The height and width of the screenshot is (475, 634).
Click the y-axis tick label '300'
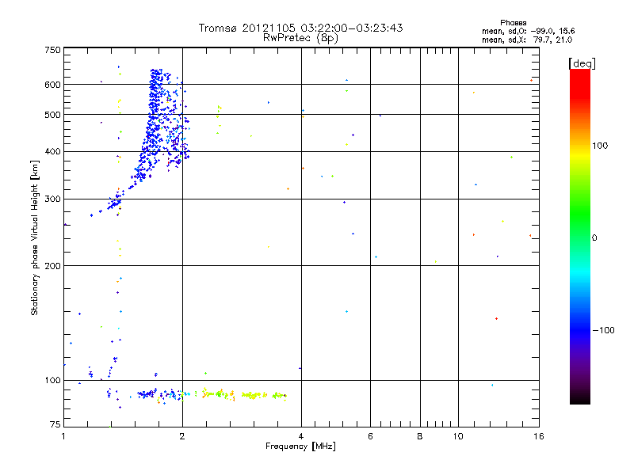tap(52, 199)
